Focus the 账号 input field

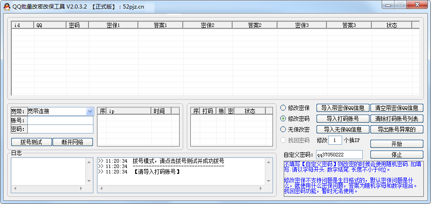pyautogui.click(x=60, y=120)
